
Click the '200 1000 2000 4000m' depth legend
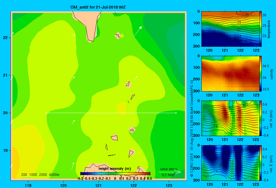[40, 175]
